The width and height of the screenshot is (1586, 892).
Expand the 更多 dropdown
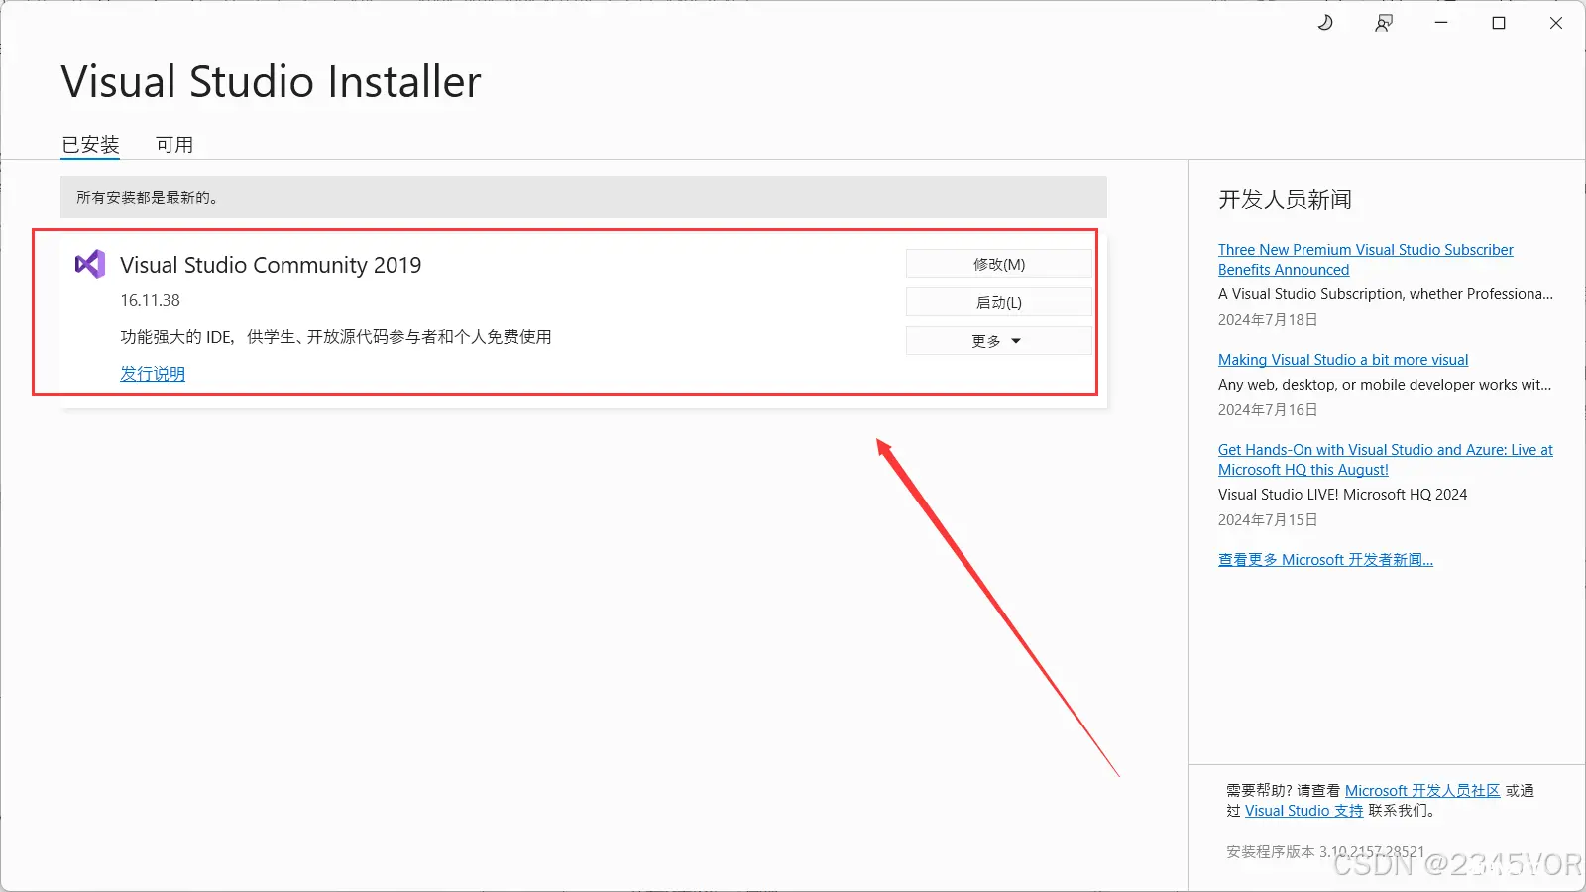pyautogui.click(x=999, y=341)
